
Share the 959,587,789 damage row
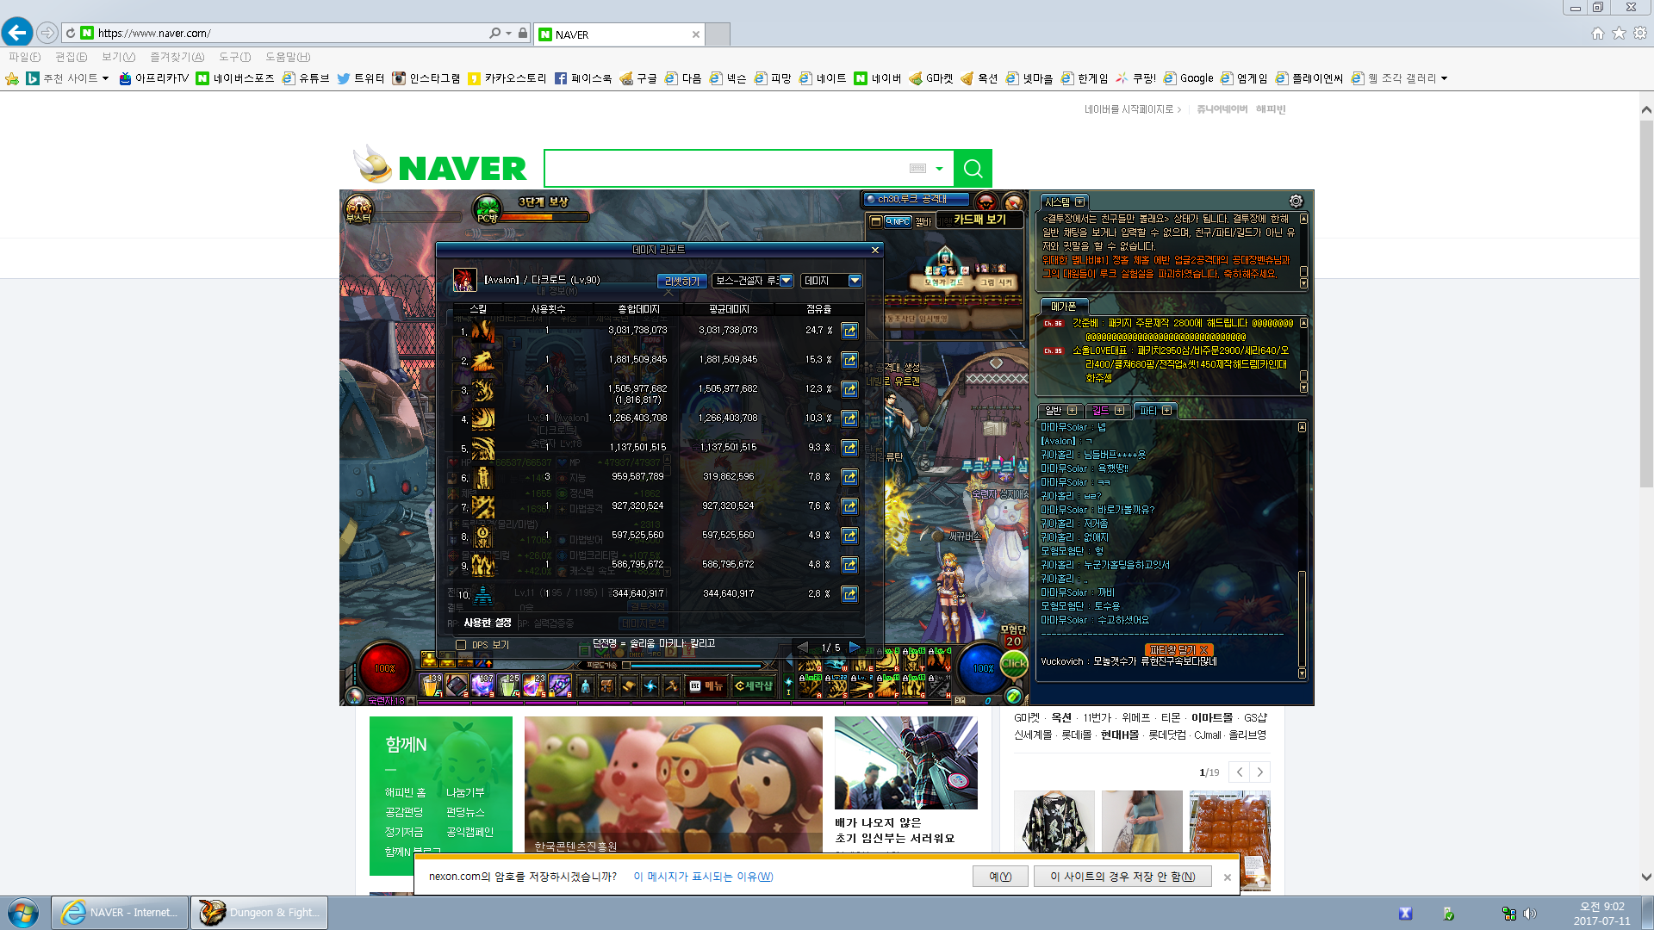pos(849,477)
